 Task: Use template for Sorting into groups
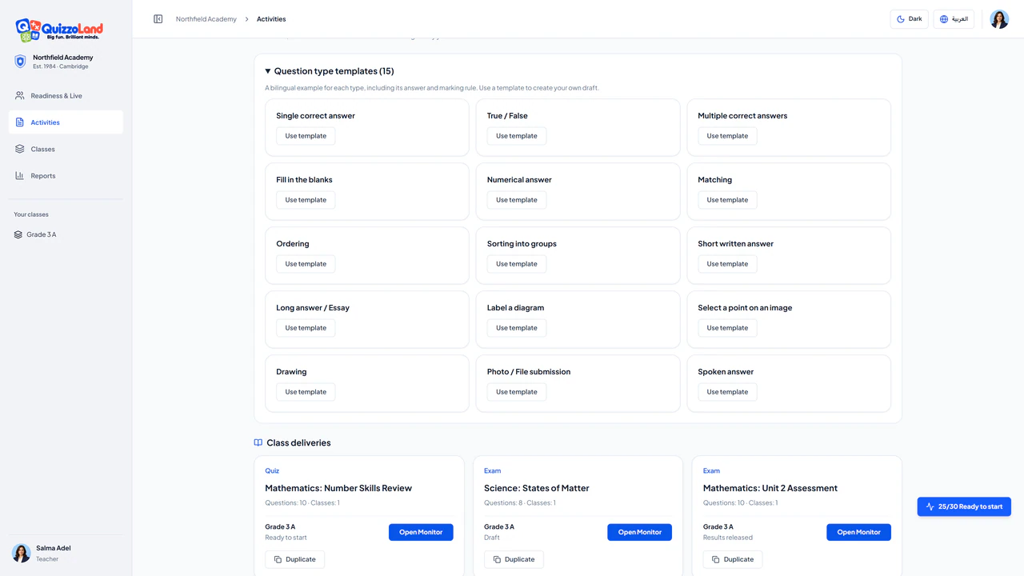point(517,264)
